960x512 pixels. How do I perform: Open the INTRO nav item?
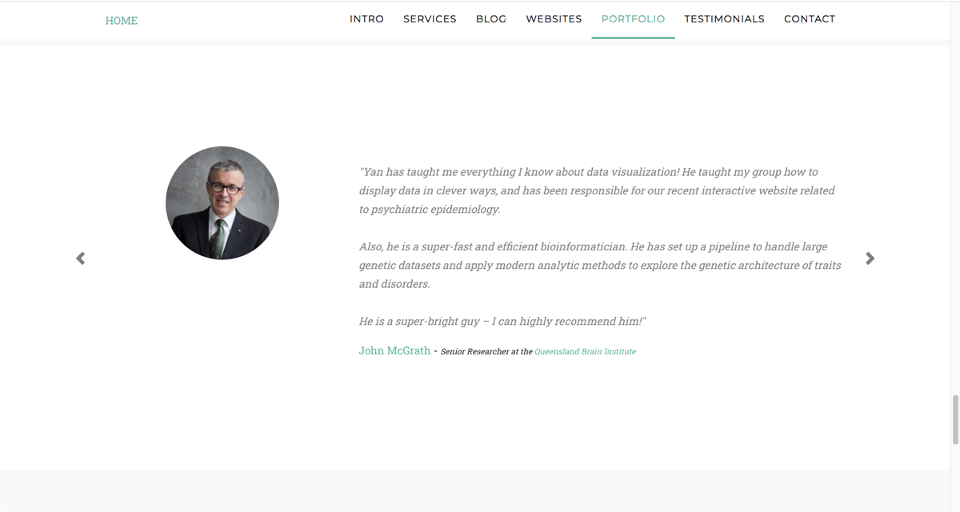point(366,19)
